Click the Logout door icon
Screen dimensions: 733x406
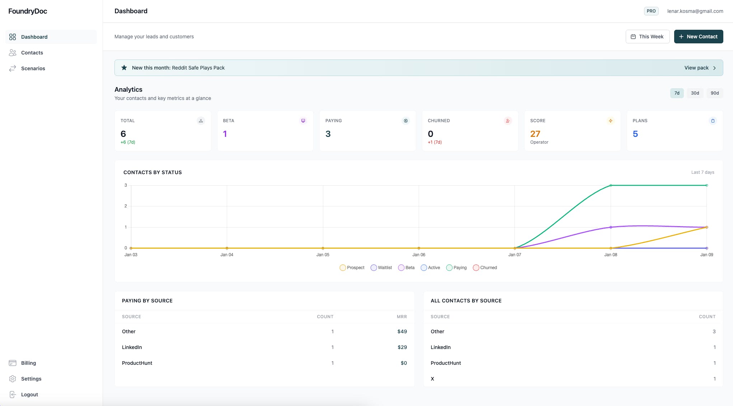click(x=13, y=395)
